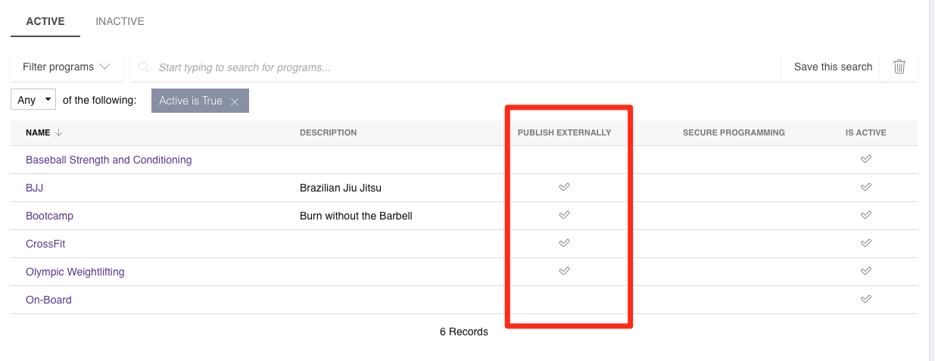The width and height of the screenshot is (935, 361).
Task: Click CrossFit's Publish Externally checkmark
Action: tap(564, 243)
